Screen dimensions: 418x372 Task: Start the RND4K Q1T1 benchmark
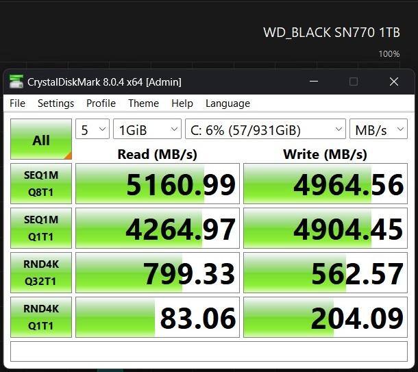tap(41, 317)
